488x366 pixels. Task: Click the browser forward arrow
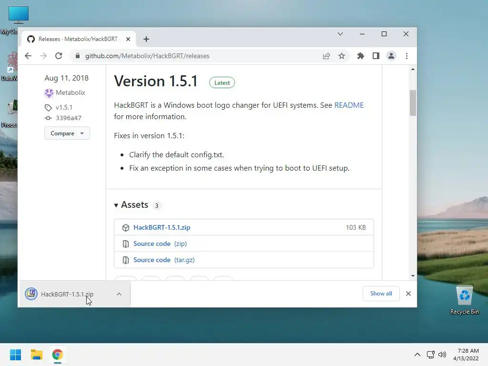pos(43,56)
